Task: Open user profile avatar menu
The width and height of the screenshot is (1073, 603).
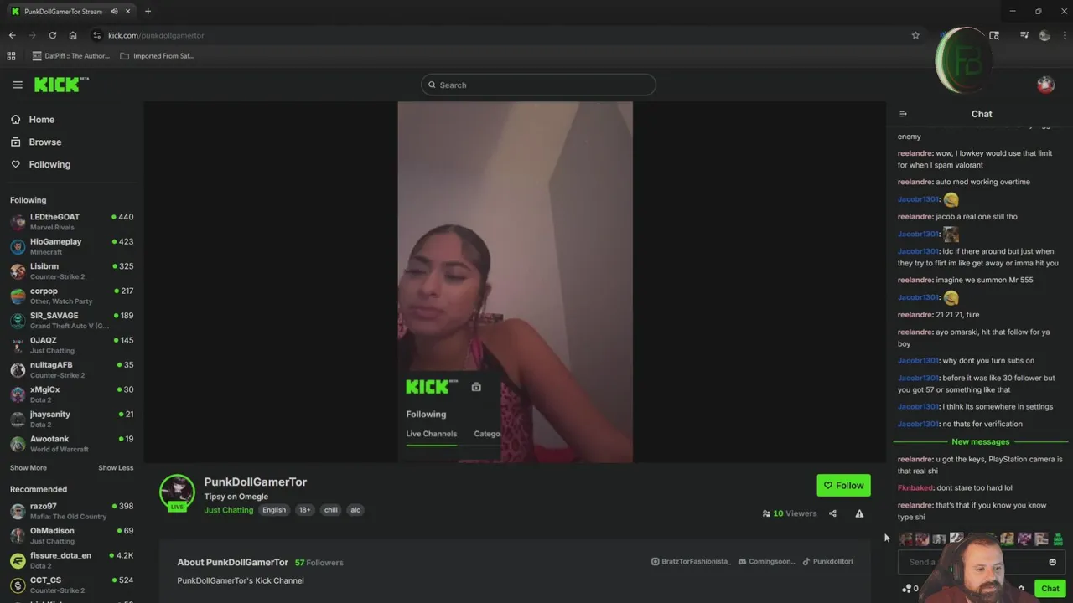Action: click(1045, 85)
